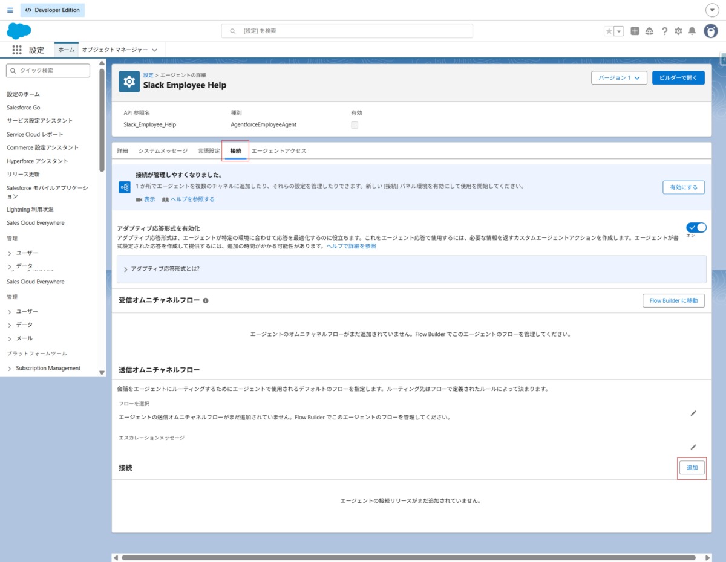Edit エスカレーションメッセージ with the pencil icon
This screenshot has width=726, height=562.
[x=693, y=447]
